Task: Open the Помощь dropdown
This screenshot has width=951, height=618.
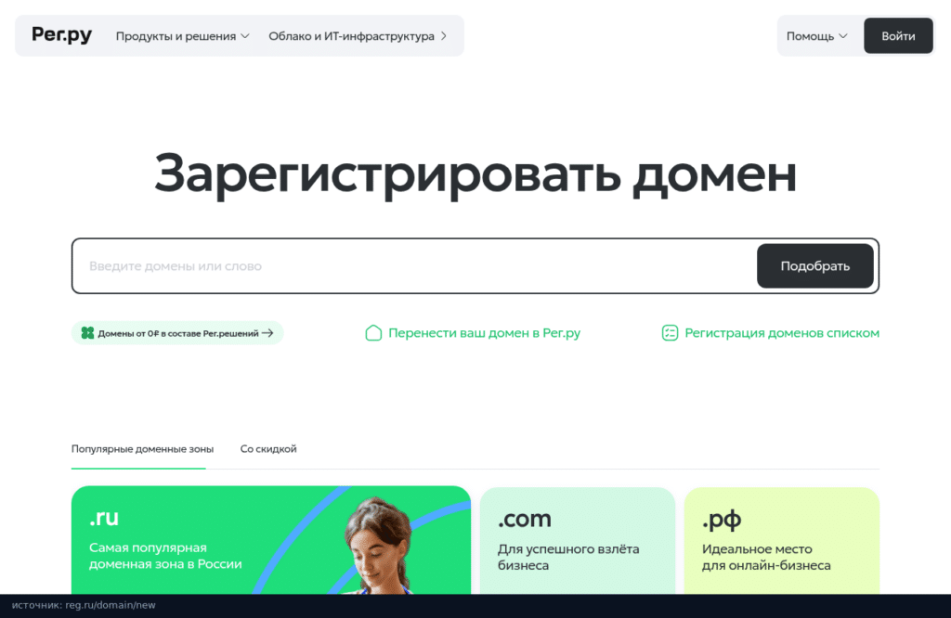Action: click(x=816, y=36)
